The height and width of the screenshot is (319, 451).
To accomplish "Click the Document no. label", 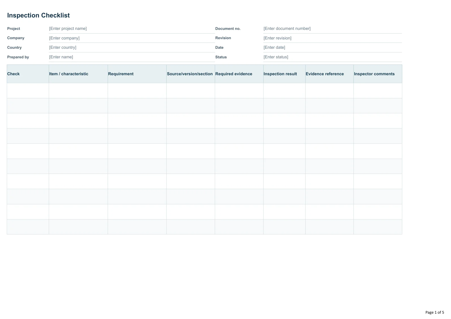I will click(228, 29).
